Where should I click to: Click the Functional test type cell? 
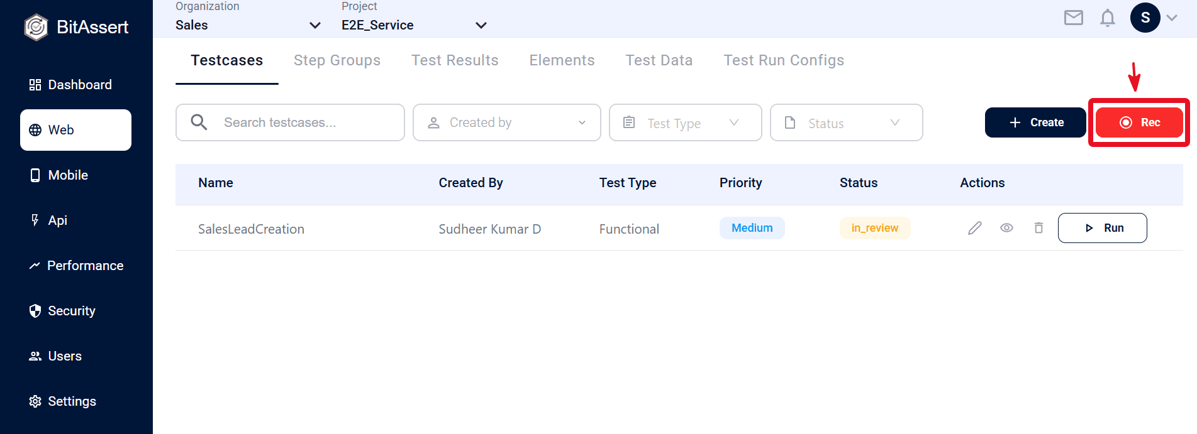[x=629, y=229]
